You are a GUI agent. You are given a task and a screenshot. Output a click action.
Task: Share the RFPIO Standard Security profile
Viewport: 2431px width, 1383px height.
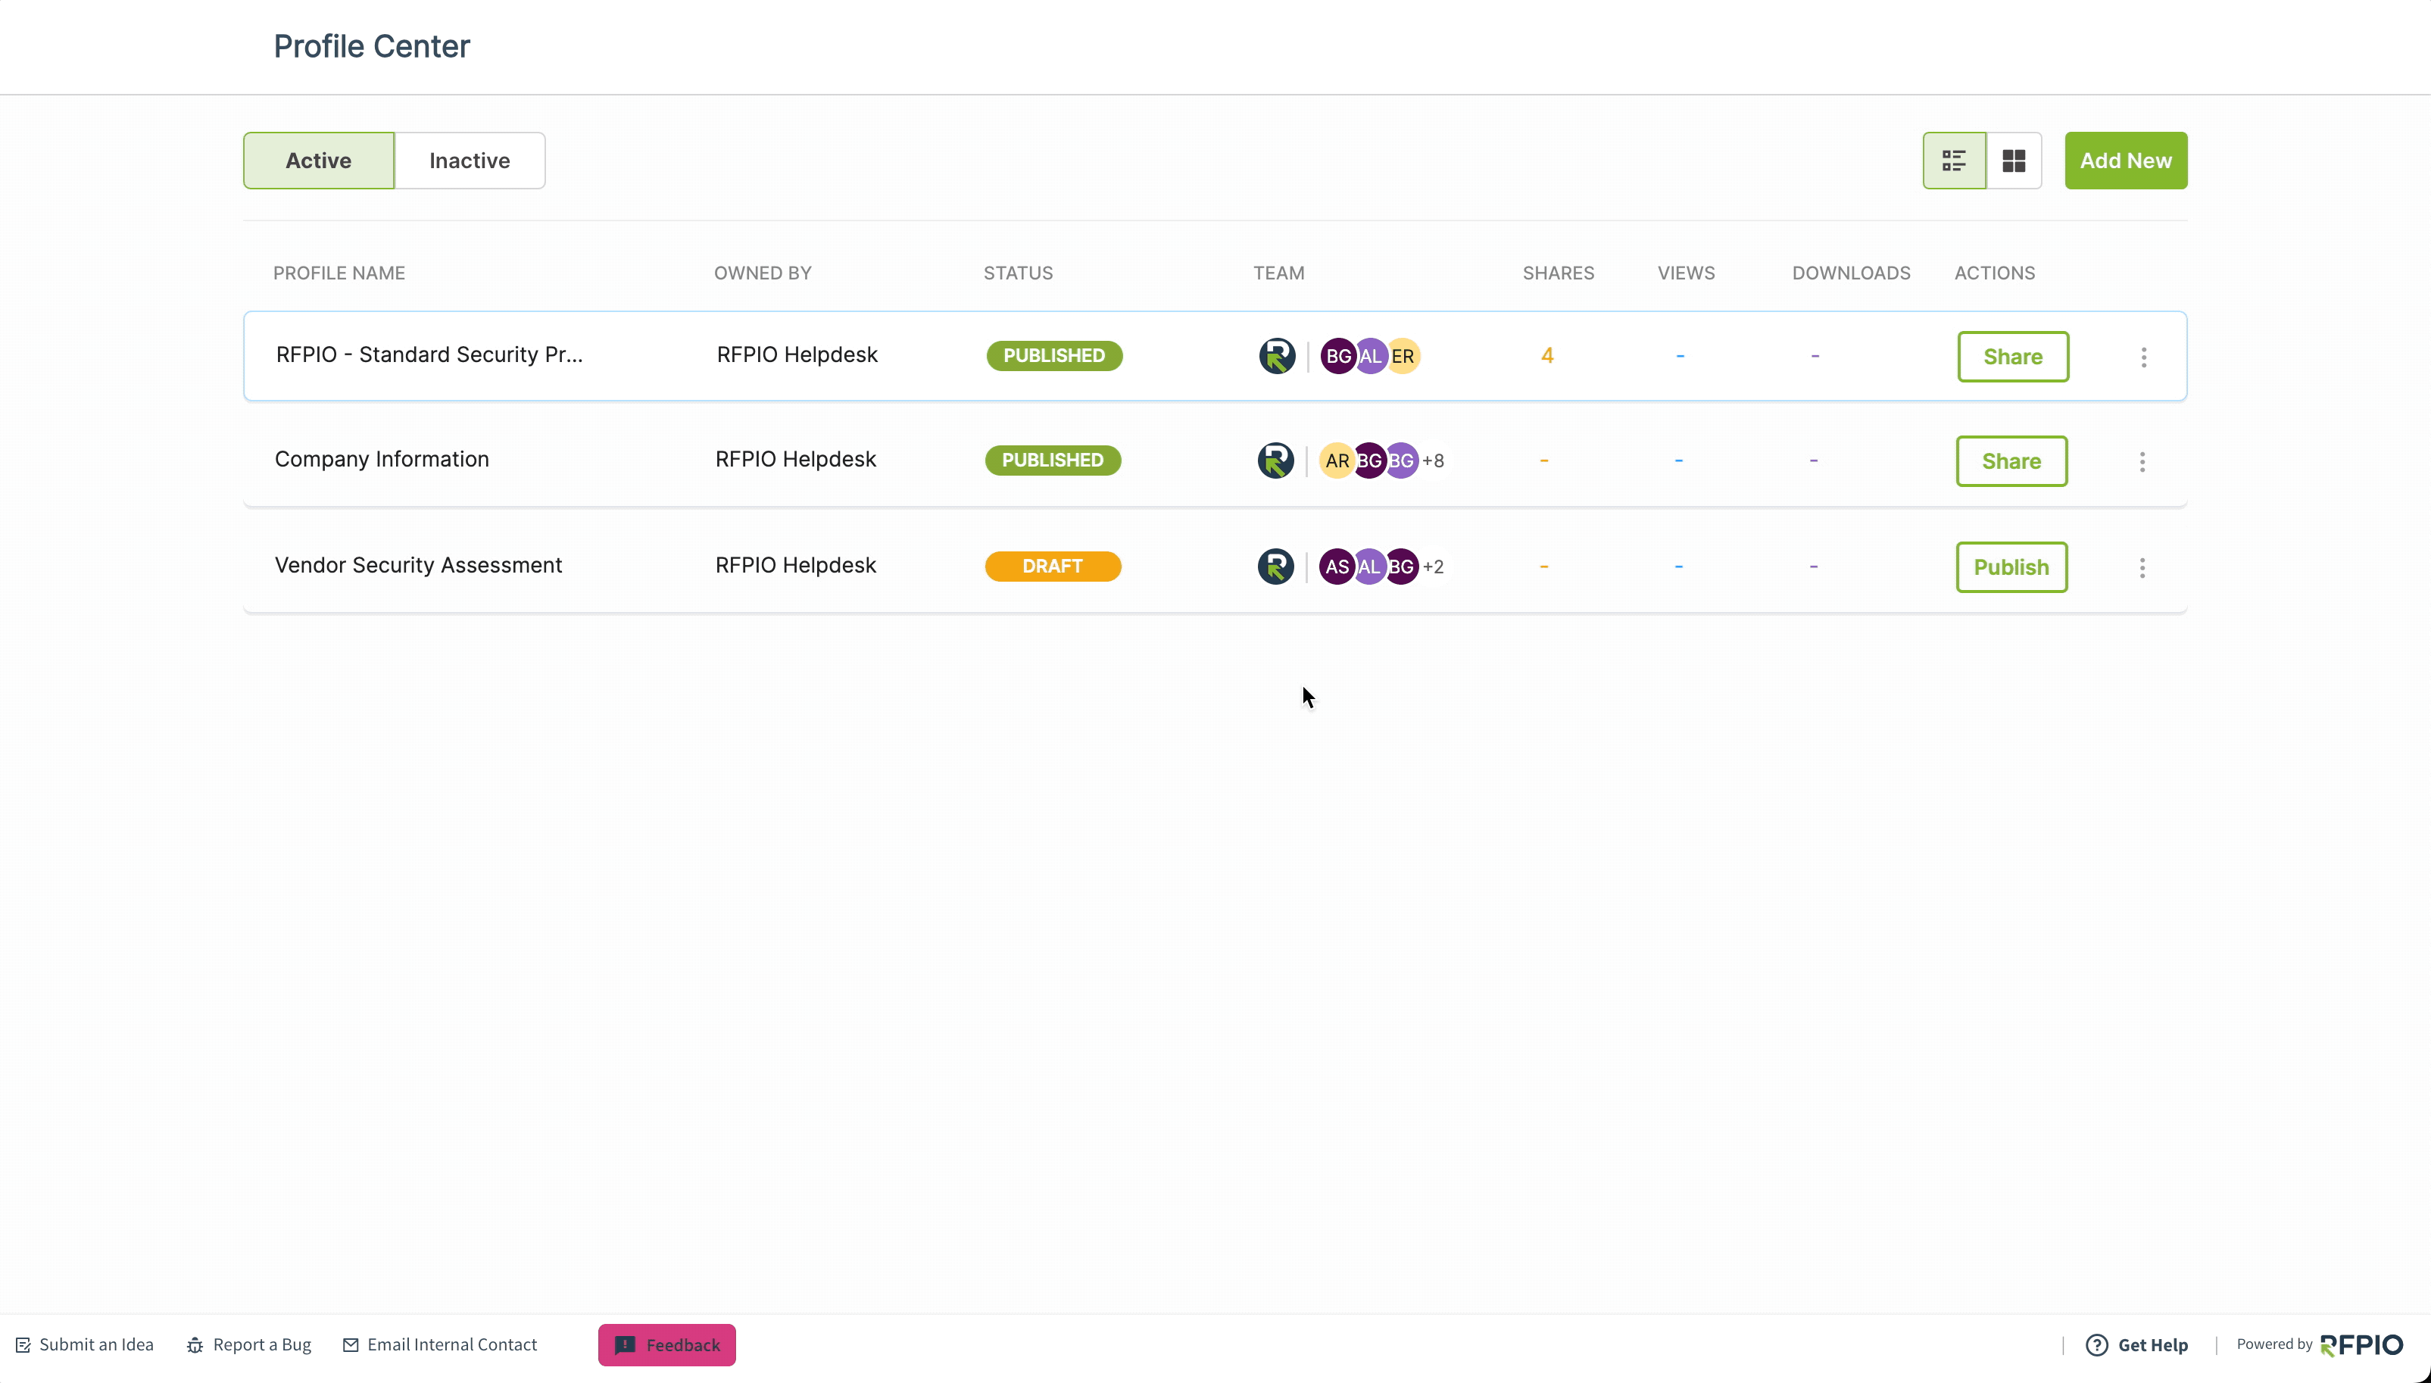pyautogui.click(x=2012, y=356)
